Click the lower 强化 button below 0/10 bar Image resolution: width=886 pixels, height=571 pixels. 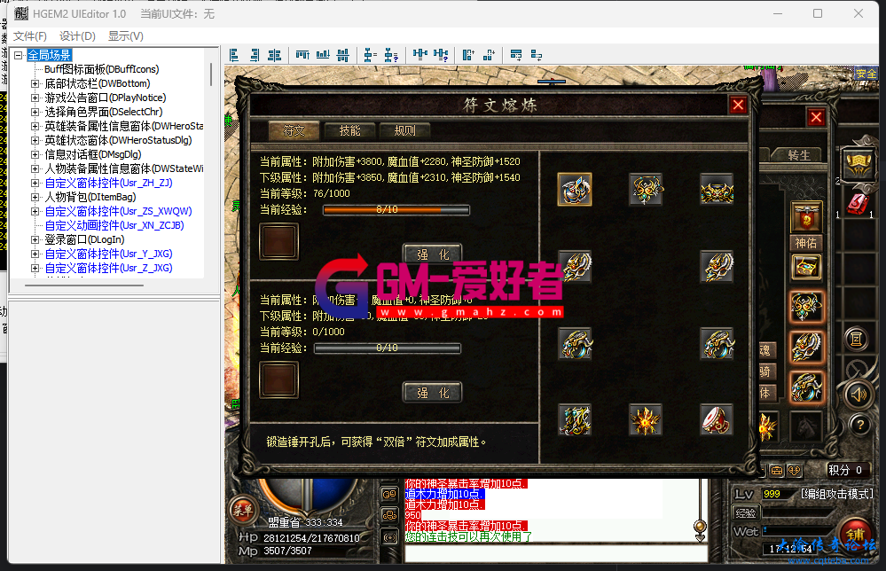click(432, 393)
